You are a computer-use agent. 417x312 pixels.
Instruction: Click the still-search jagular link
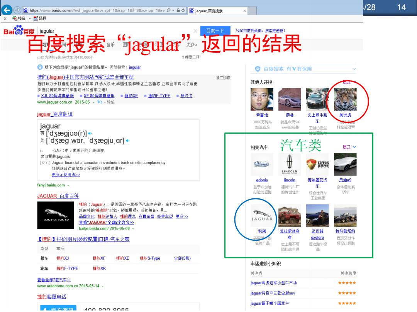pyautogui.click(x=135, y=67)
